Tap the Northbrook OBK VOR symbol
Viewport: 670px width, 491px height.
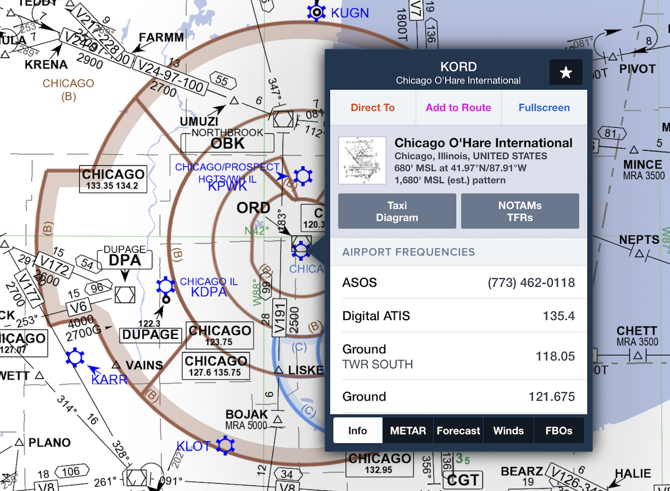(x=284, y=119)
